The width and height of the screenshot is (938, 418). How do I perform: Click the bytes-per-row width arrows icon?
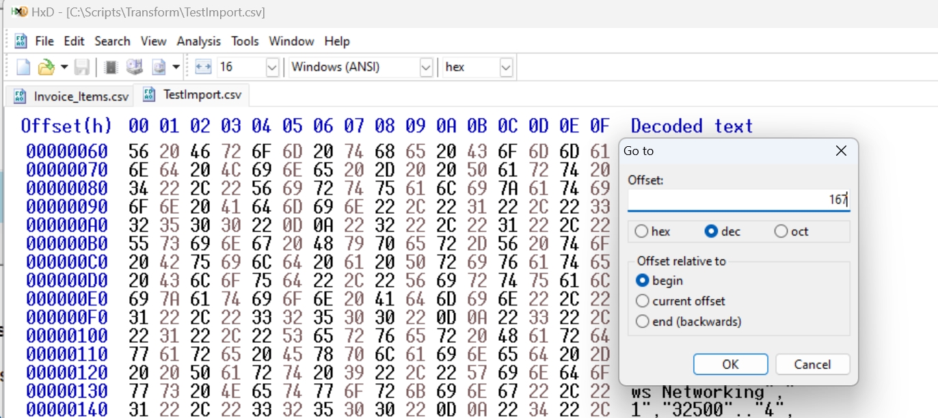[x=202, y=66]
